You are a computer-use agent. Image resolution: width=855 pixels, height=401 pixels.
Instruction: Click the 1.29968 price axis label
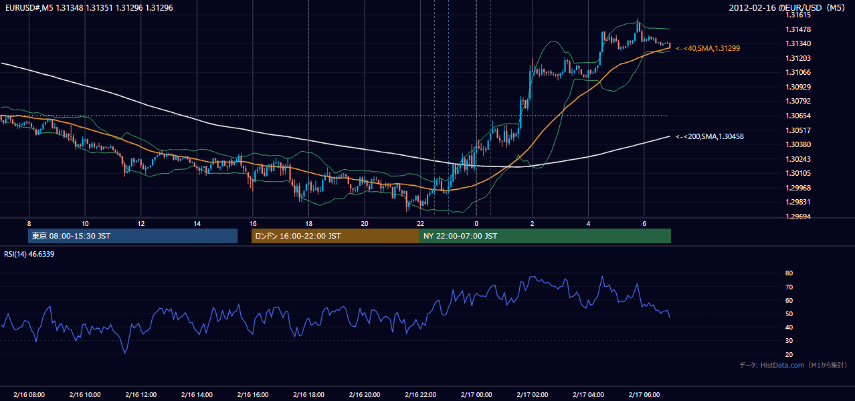point(799,188)
